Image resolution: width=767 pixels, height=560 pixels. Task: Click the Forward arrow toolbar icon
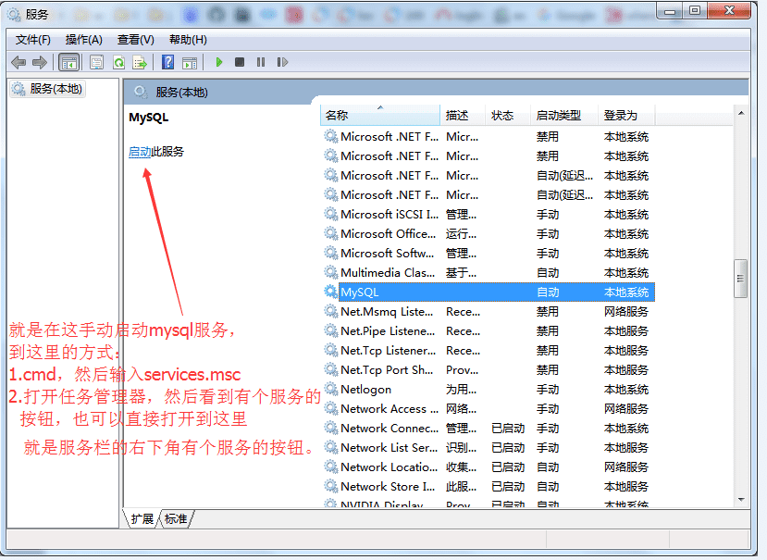[x=40, y=62]
